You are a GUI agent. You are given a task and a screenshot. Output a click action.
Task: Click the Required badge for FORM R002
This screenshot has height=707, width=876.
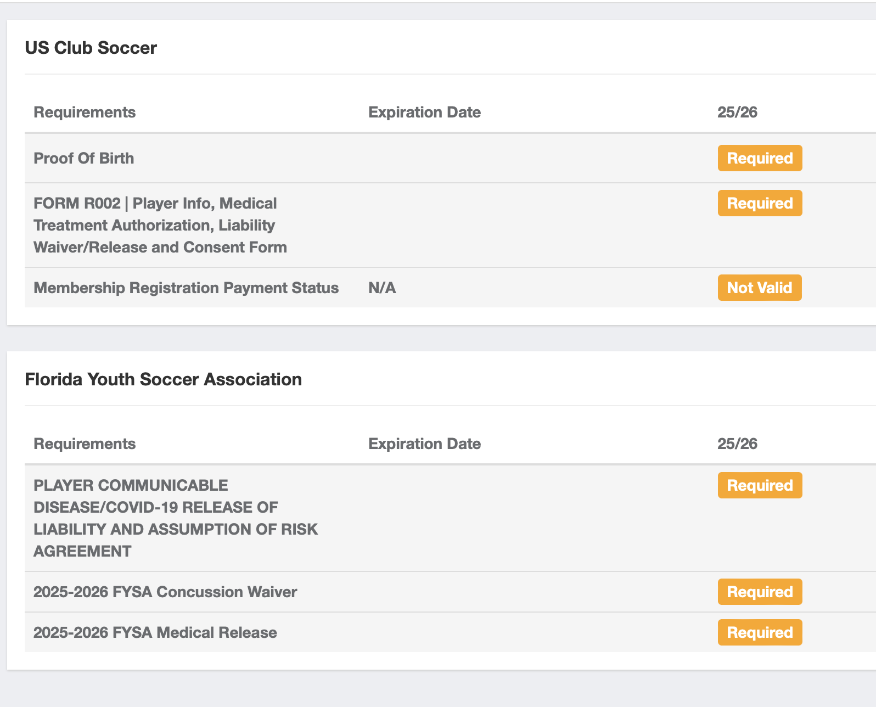pyautogui.click(x=760, y=203)
